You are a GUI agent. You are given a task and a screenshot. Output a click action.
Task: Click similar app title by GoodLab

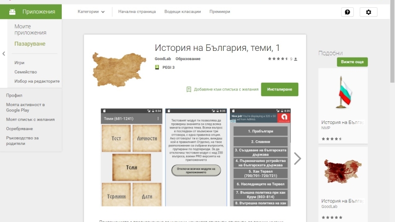[x=342, y=201]
